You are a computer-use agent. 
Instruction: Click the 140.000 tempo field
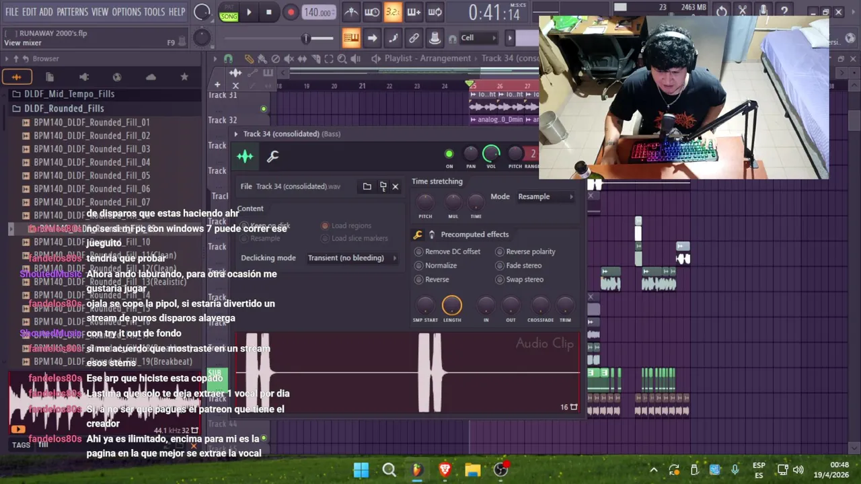click(x=318, y=12)
